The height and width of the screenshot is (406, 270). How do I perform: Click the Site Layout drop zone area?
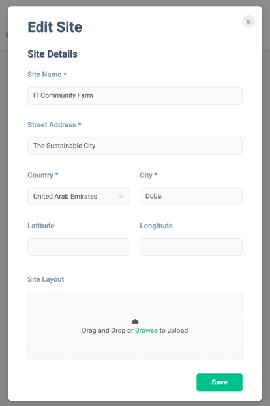point(135,326)
